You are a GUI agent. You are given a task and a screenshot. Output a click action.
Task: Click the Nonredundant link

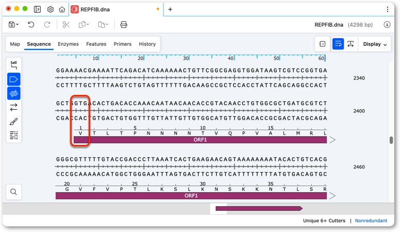(x=371, y=221)
